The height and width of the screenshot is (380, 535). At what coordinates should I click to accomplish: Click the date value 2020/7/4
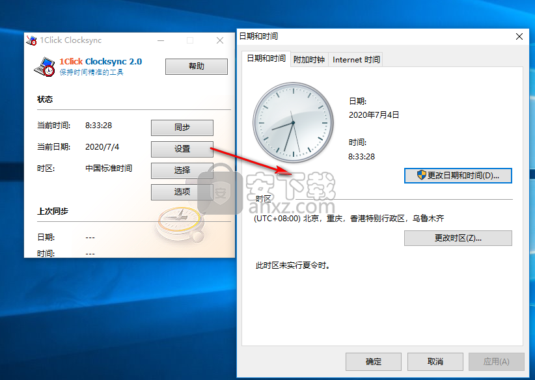click(102, 147)
